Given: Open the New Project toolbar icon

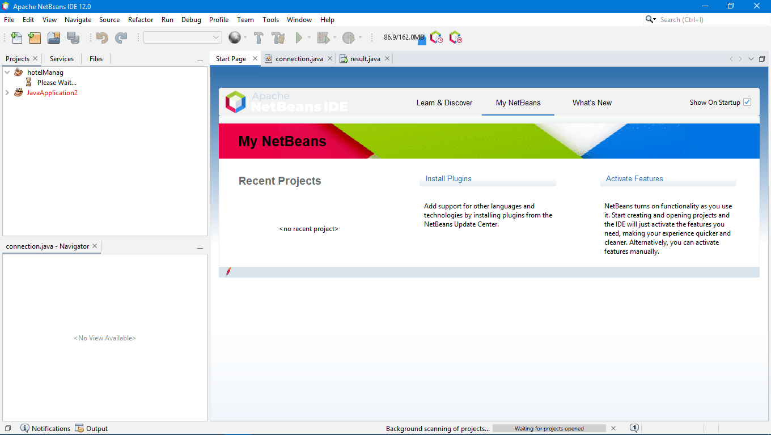Looking at the screenshot, I should [35, 37].
